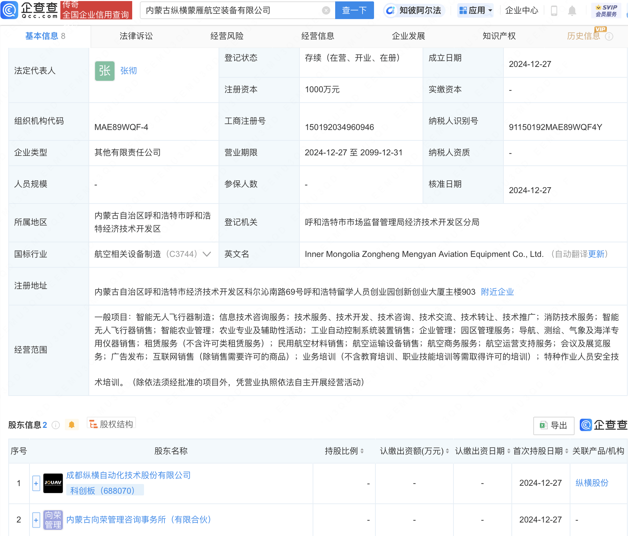This screenshot has height=536, width=628.
Task: Open the 历史信息 VIP tab
Action: click(x=583, y=36)
